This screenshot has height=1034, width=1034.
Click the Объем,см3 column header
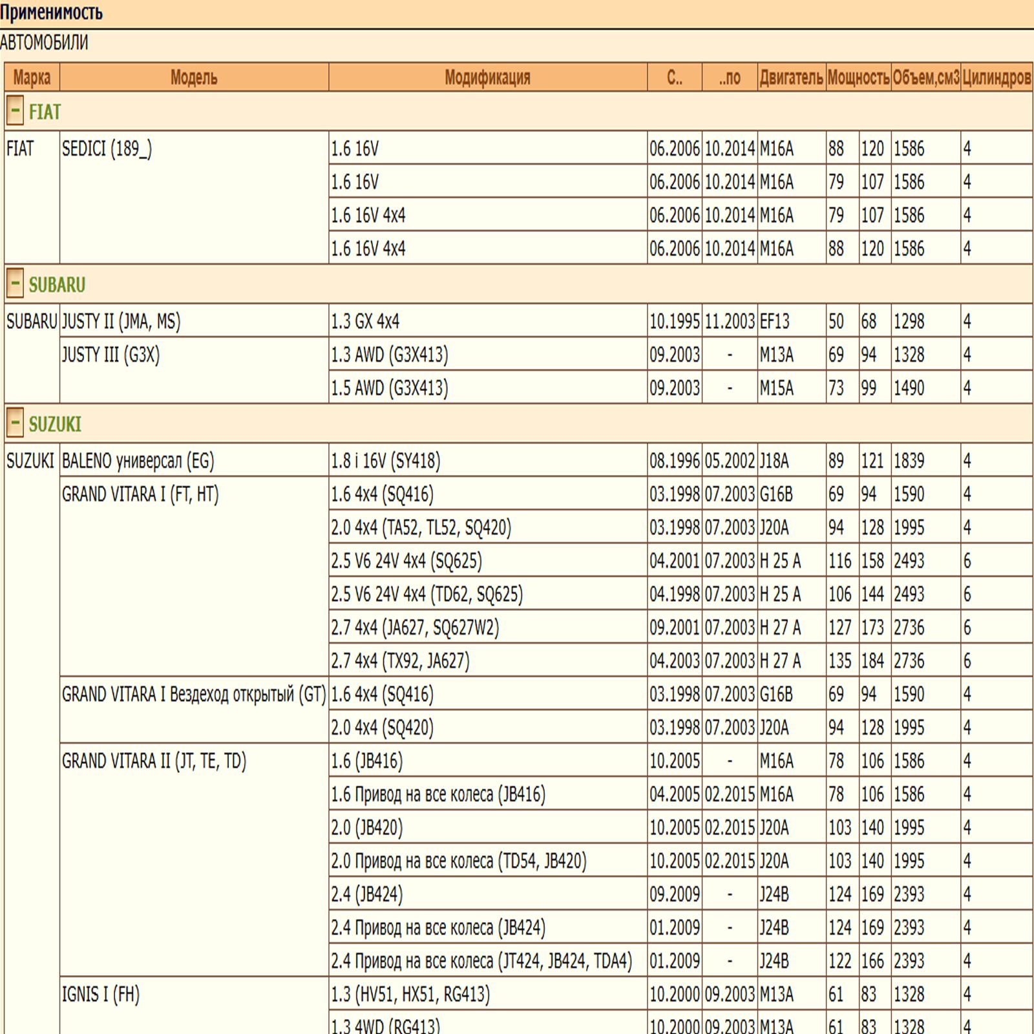tap(925, 78)
